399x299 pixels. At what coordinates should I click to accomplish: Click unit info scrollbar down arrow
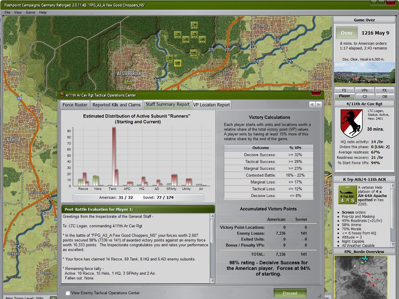(x=393, y=245)
